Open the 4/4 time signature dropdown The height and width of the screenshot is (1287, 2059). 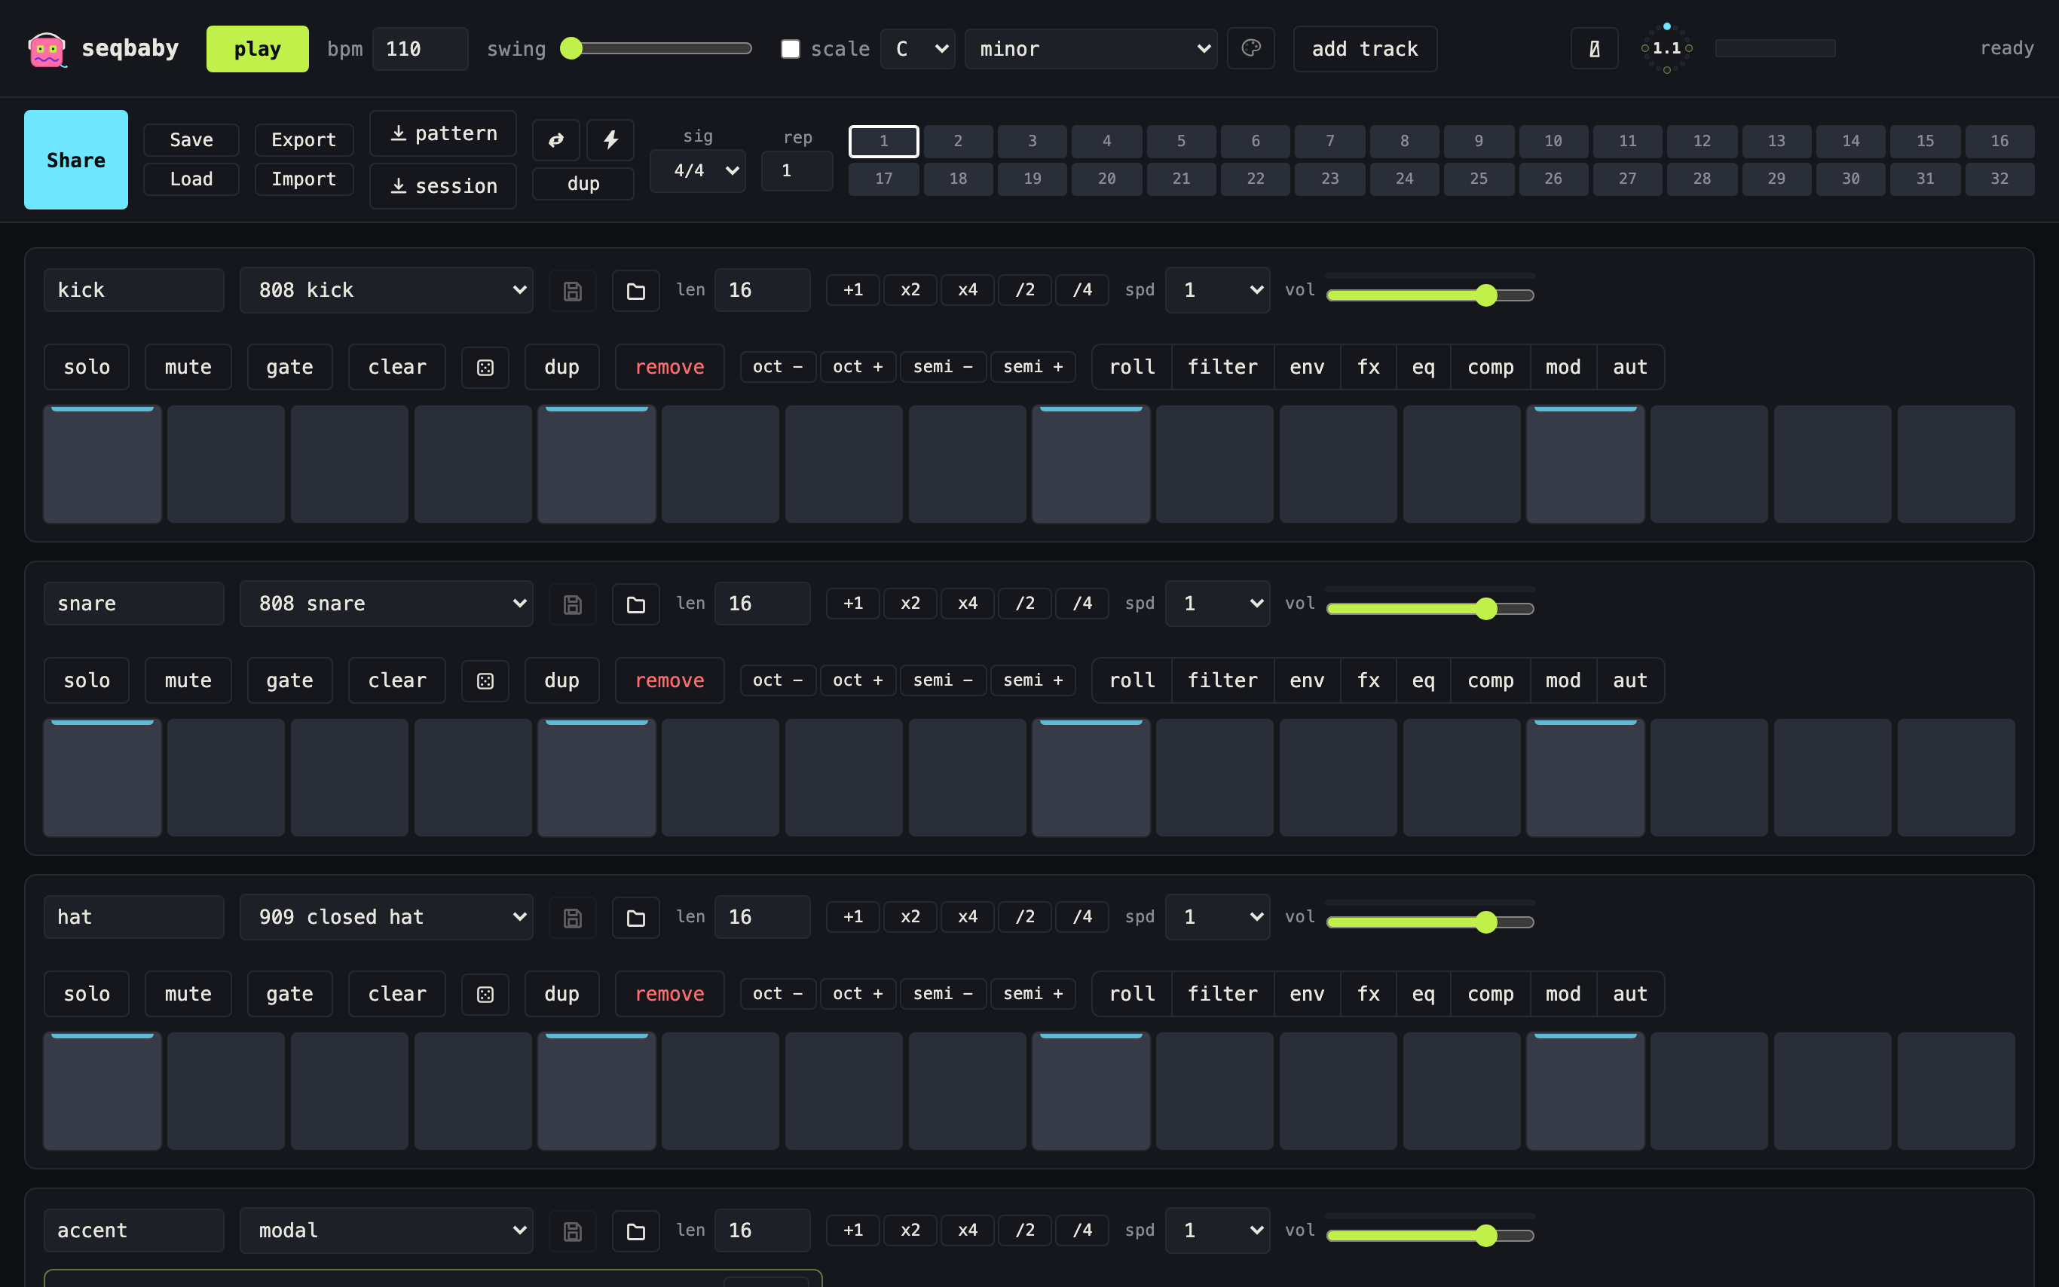[697, 170]
